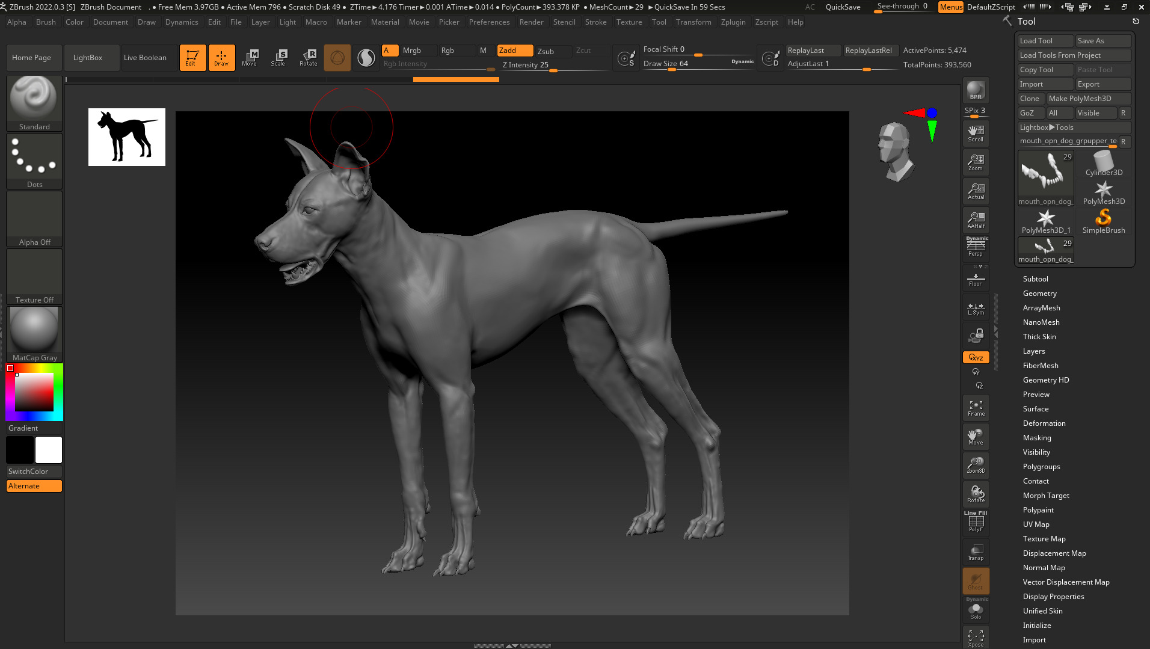Viewport: 1150px width, 649px height.
Task: Click the Draw Size slider
Action: point(698,64)
